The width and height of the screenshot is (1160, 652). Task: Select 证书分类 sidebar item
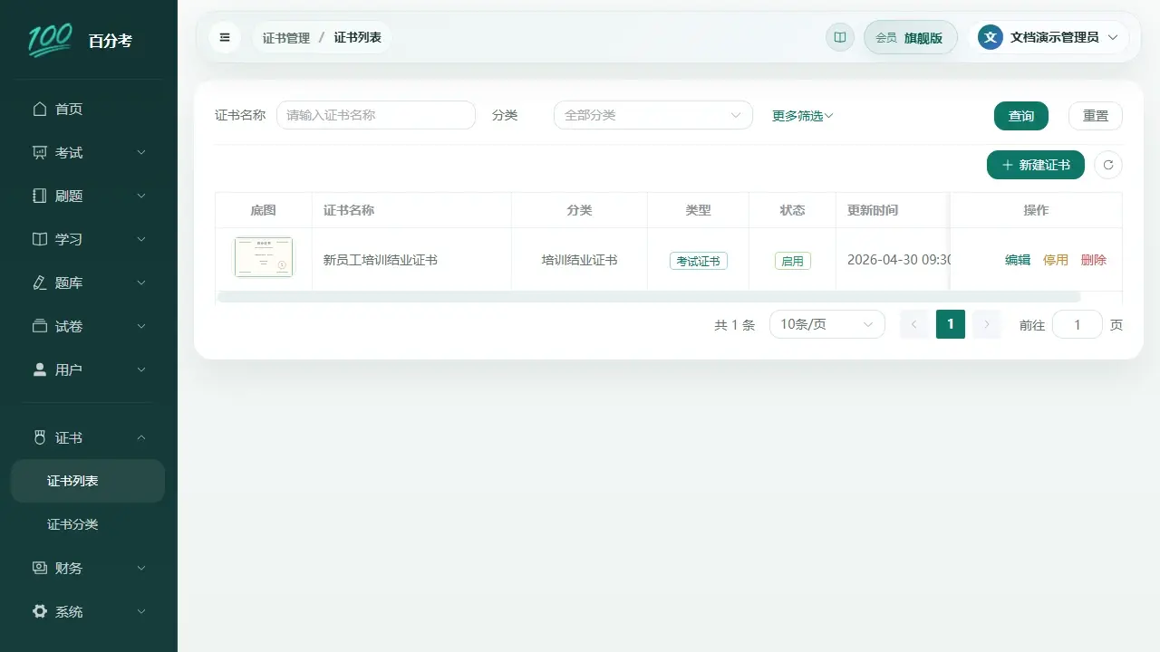(88, 524)
